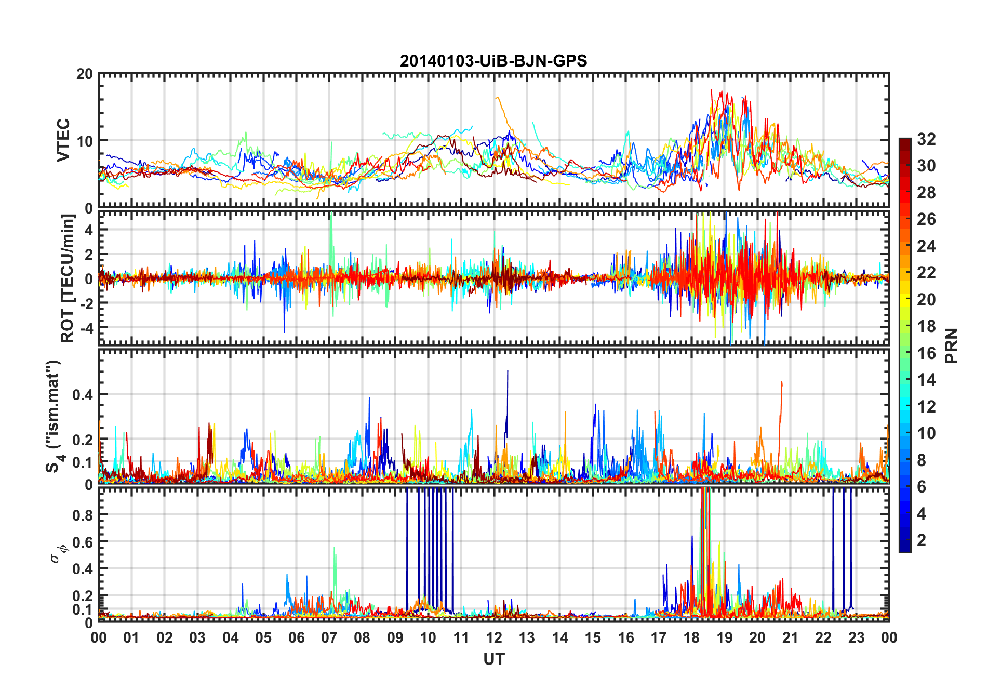Image resolution: width=988 pixels, height=691 pixels.
Task: Click the colorbar tick label 14
Action: [x=927, y=380]
